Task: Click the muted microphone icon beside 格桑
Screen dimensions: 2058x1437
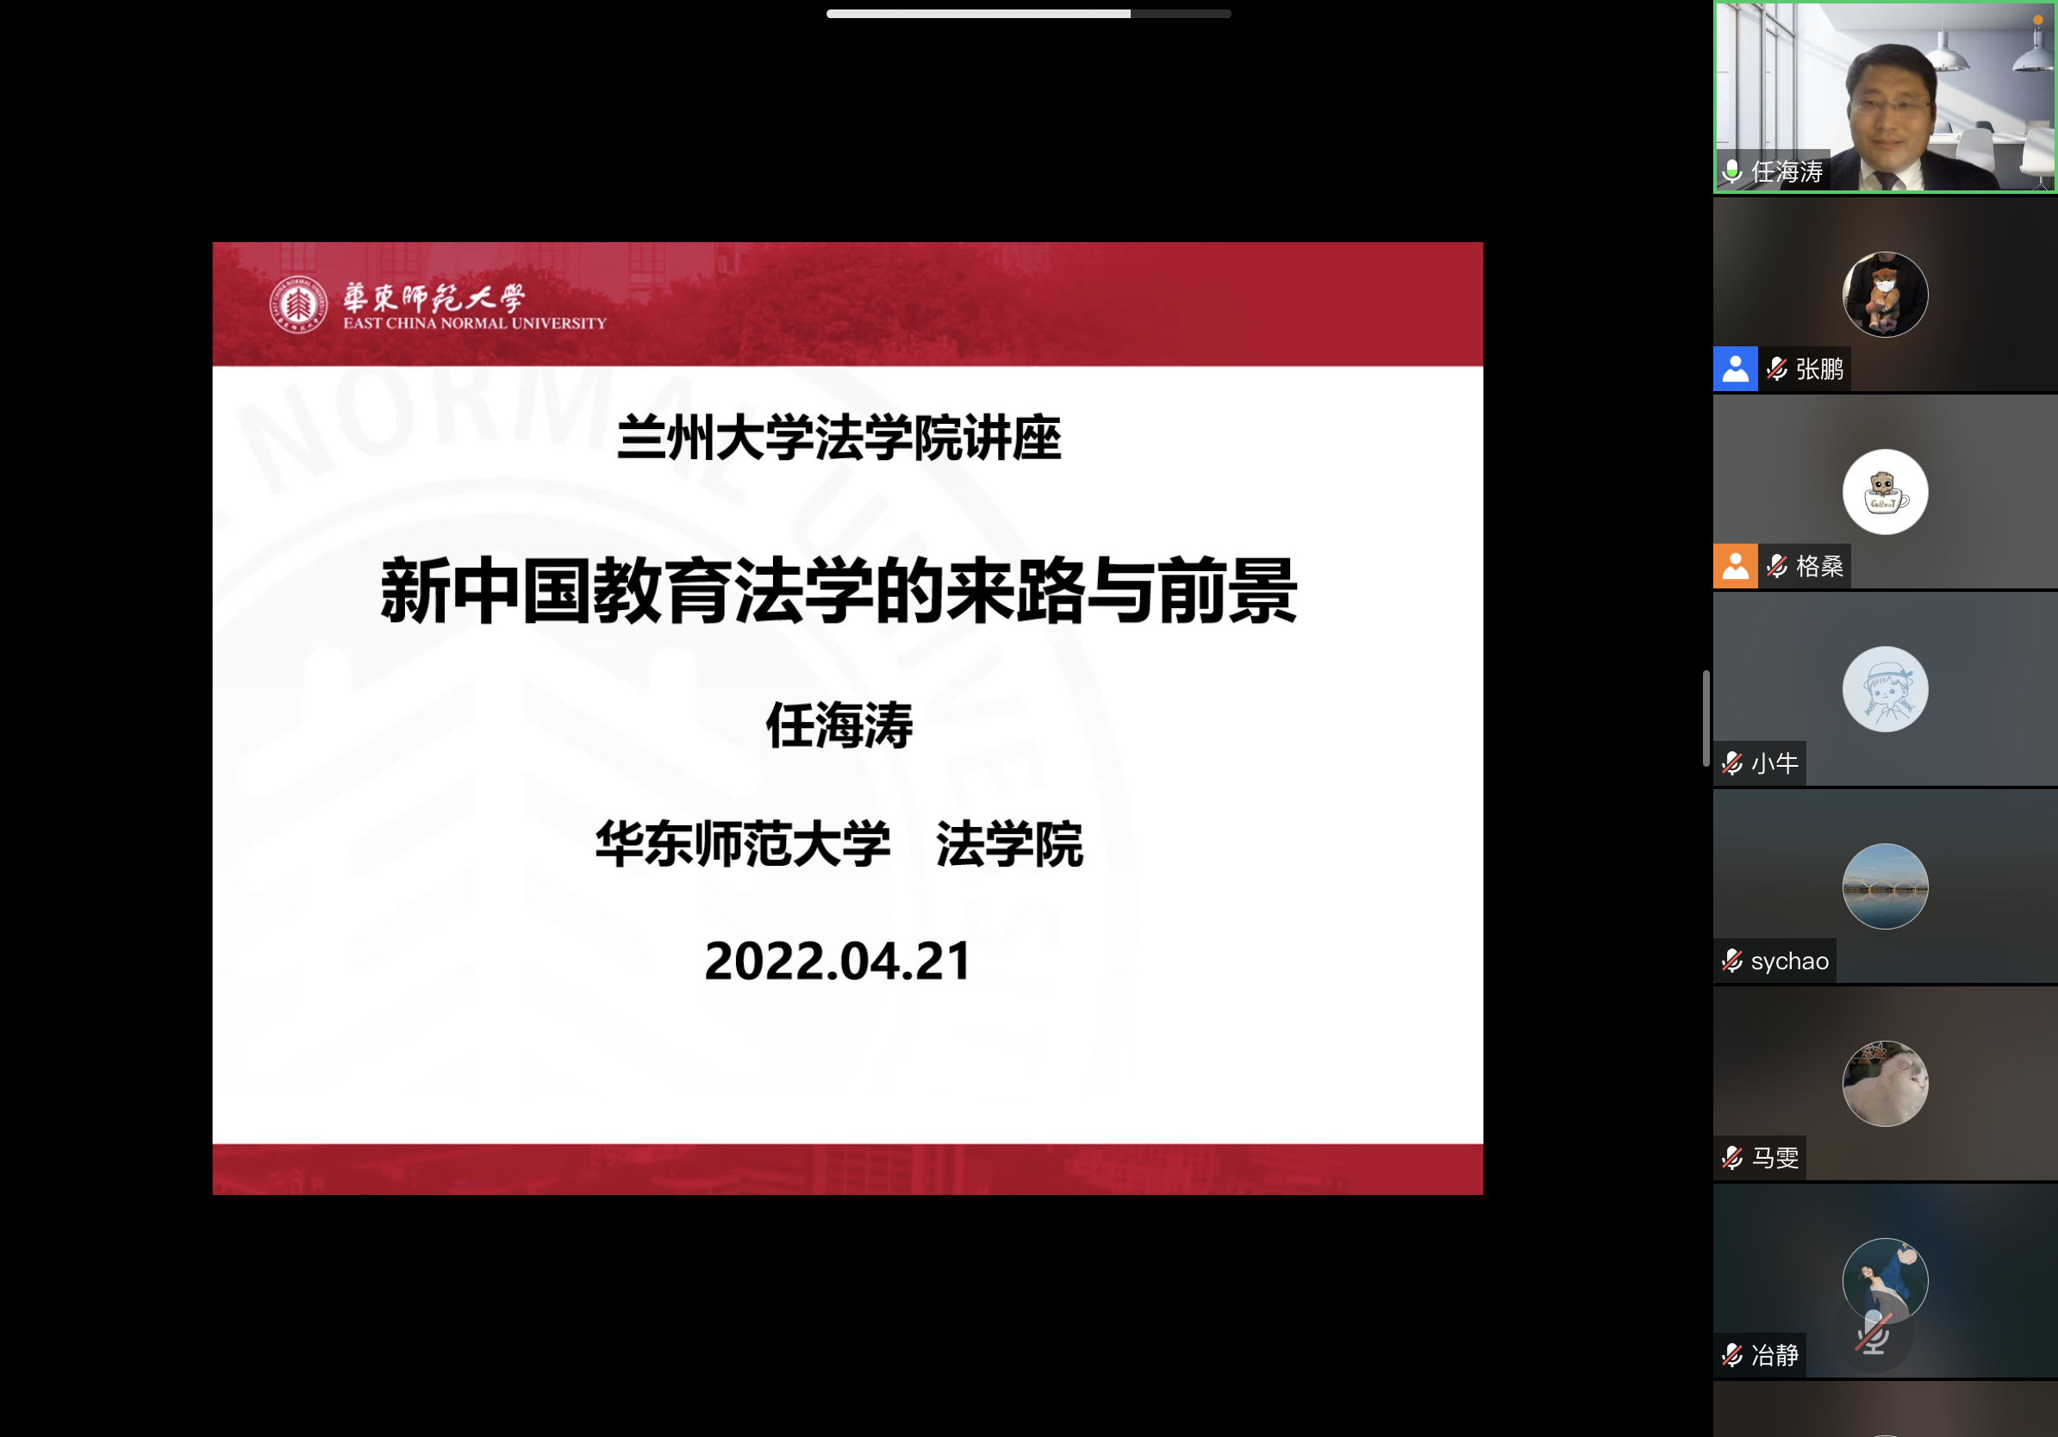Action: [1776, 565]
